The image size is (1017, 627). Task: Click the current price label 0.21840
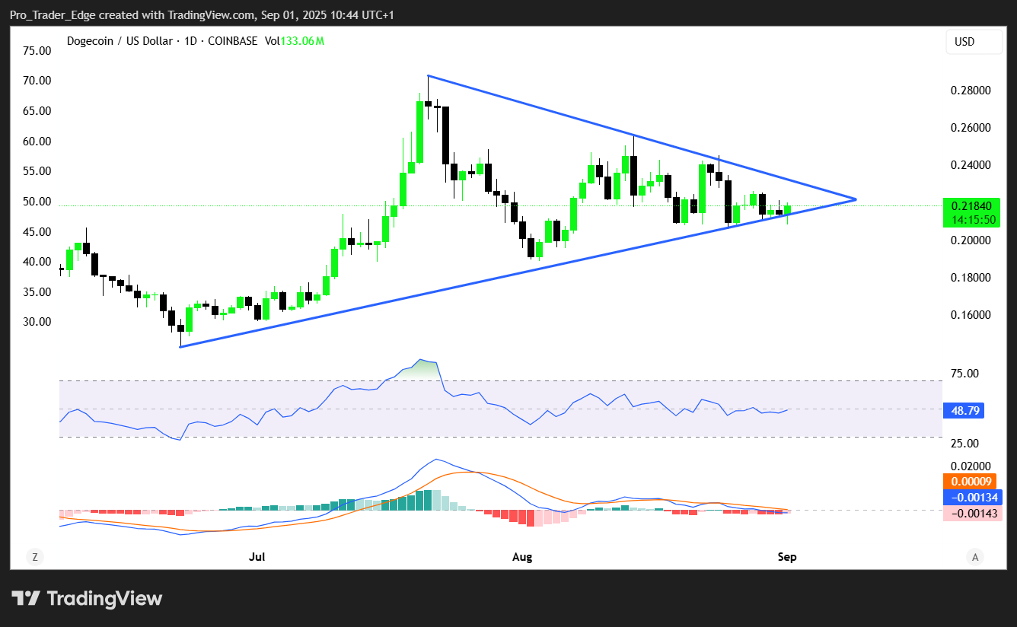coord(972,206)
